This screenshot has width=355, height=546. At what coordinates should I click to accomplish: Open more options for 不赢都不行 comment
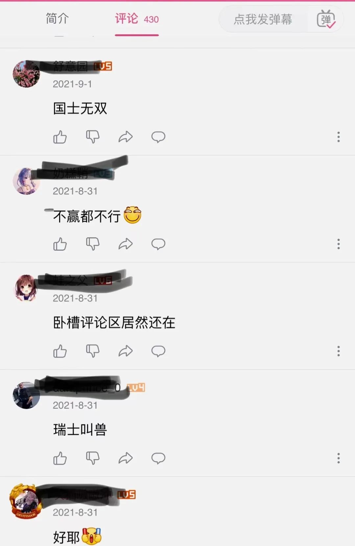[339, 244]
